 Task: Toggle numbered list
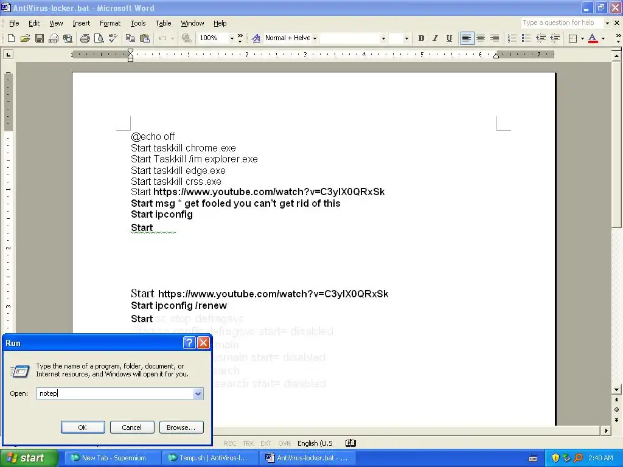512,38
